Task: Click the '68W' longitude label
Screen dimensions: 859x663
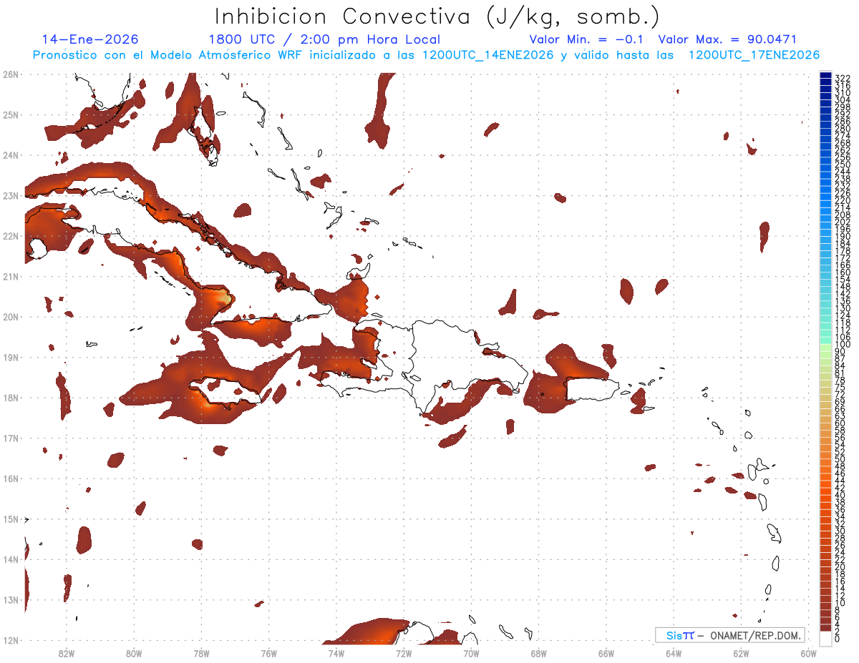Action: coord(539,652)
